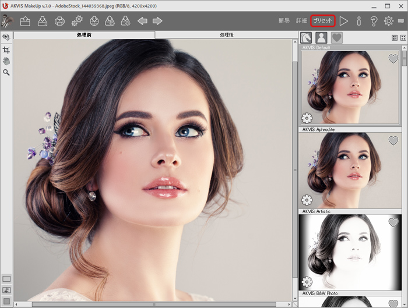The image size is (408, 308).
Task: Favorite the AKVIS Default preset heart
Action: click(393, 59)
